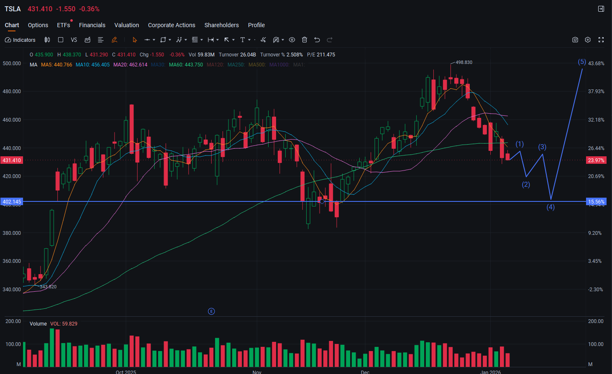Click the MA indicator label
The height and width of the screenshot is (374, 612).
click(33, 65)
